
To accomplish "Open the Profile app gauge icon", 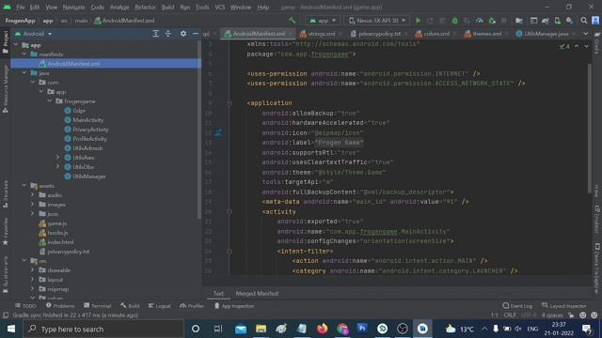I will click(x=479, y=21).
